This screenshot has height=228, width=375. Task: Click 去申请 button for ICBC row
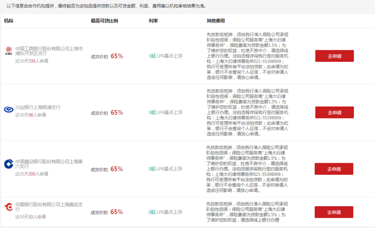334,55
